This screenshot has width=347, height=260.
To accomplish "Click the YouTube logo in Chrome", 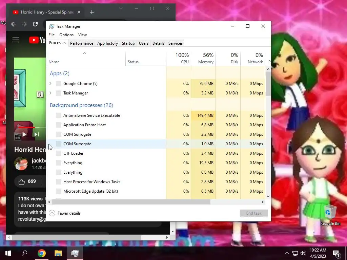I will 37,40.
